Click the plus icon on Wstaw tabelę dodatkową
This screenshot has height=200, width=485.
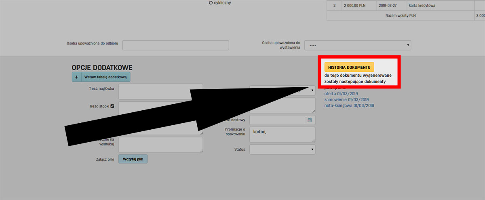76,77
